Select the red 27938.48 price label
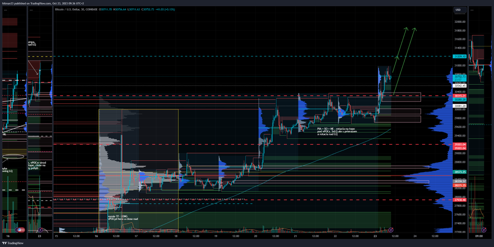This screenshot has width=494, height=247. (x=459, y=200)
